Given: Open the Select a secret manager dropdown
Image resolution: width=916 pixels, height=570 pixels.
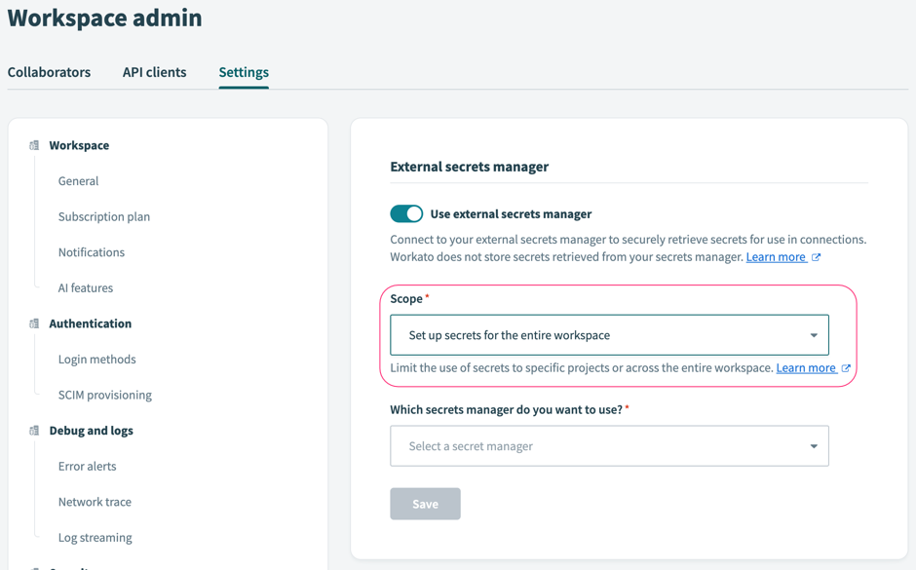Looking at the screenshot, I should (x=609, y=445).
